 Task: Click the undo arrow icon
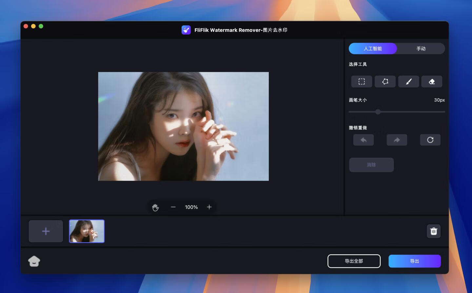[x=364, y=140]
